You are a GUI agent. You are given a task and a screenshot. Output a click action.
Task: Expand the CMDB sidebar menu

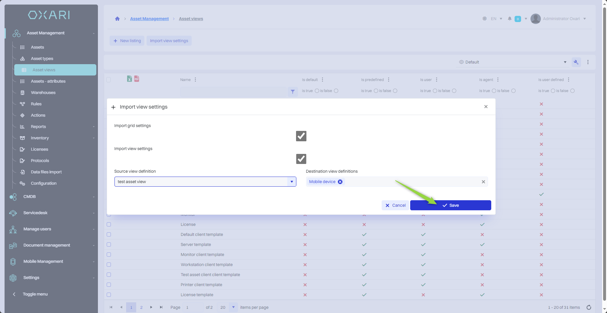[30, 197]
